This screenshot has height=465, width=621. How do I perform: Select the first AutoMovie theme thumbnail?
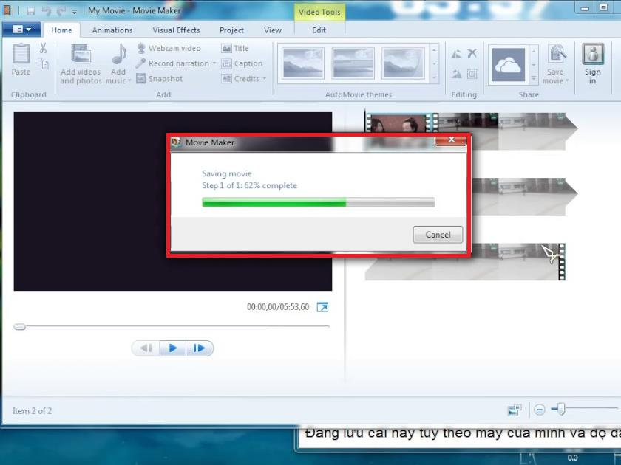pyautogui.click(x=302, y=64)
